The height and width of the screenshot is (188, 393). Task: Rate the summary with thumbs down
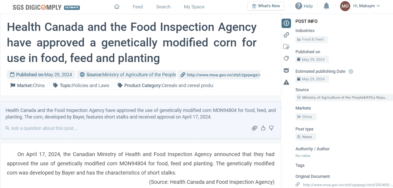pyautogui.click(x=271, y=128)
